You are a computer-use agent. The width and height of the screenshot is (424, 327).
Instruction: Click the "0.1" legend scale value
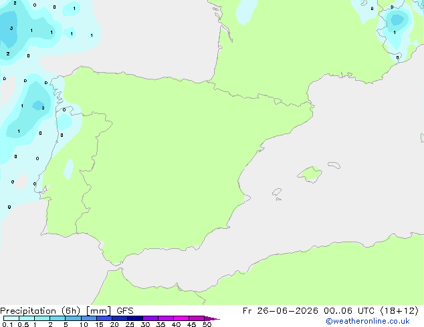point(7,324)
